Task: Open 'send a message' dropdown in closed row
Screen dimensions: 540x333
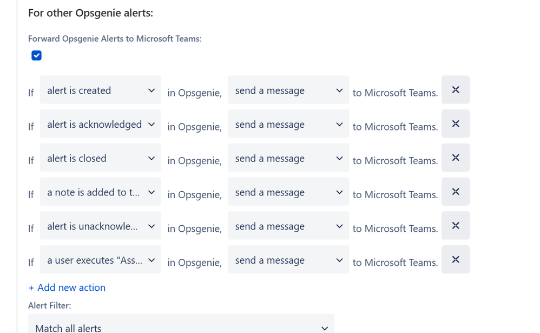Action: pyautogui.click(x=288, y=158)
